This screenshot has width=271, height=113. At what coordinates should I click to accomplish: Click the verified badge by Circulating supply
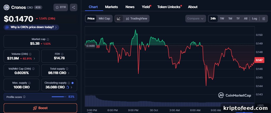72,83
